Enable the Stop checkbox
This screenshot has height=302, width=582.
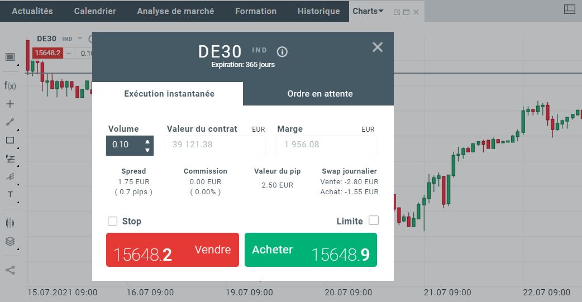coord(112,221)
